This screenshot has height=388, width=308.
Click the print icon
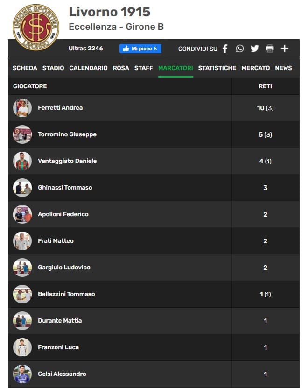[x=269, y=49]
